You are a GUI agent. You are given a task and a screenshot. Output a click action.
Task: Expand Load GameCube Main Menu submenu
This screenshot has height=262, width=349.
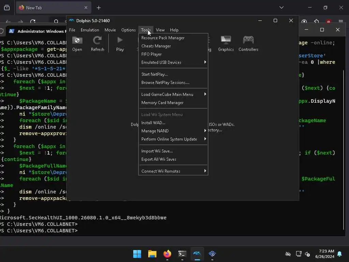[173, 94]
